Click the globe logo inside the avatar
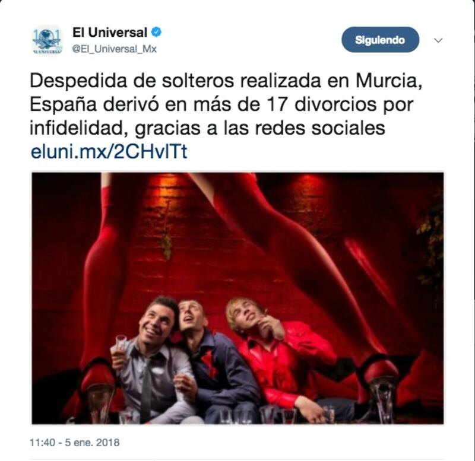This screenshot has width=475, height=461. (47, 39)
